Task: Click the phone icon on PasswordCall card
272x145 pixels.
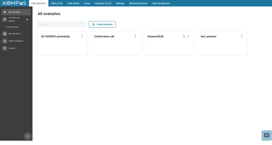Action: click(x=184, y=36)
